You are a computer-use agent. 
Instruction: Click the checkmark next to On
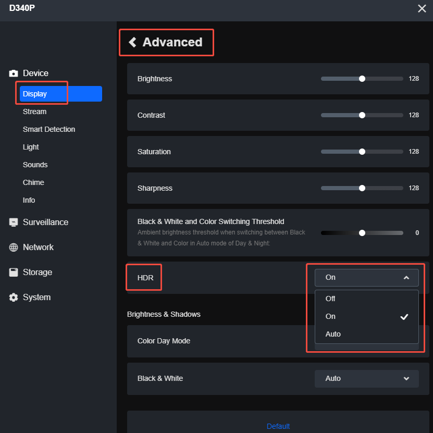(404, 316)
